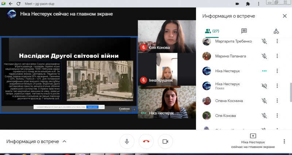The image size is (292, 155).
Task: Open bottom bar more options menu
Action: pyautogui.click(x=284, y=142)
